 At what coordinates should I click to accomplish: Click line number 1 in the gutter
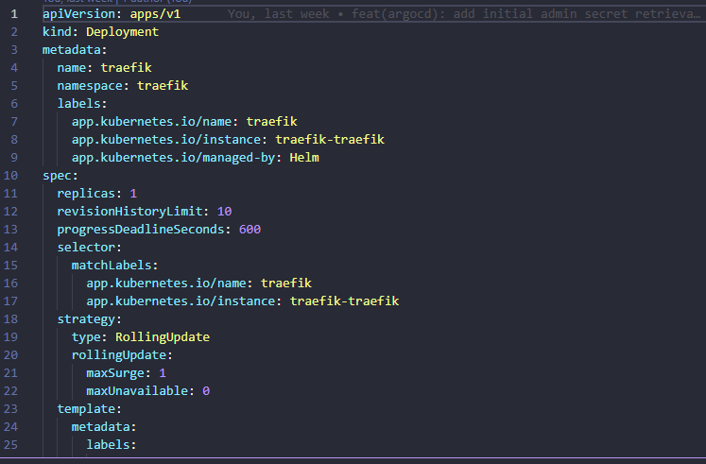point(14,14)
